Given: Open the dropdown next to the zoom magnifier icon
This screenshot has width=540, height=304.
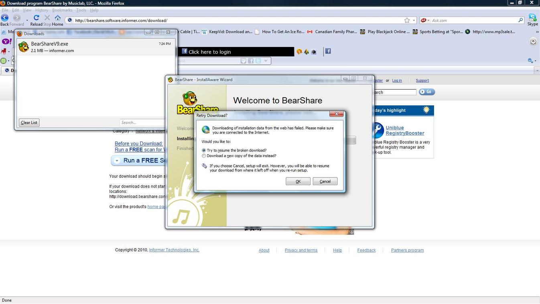Looking at the screenshot, I should [x=535, y=61].
